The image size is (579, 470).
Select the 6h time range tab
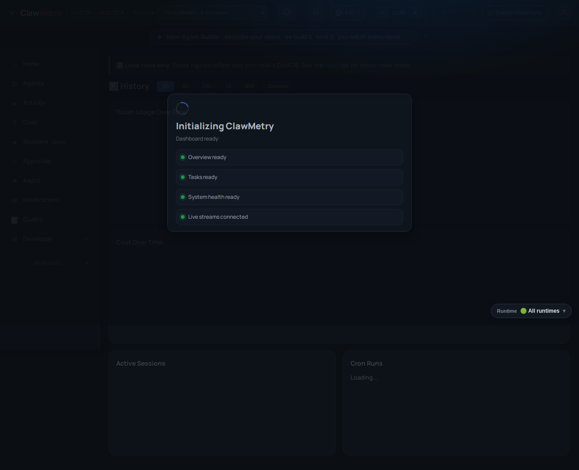[x=185, y=86]
